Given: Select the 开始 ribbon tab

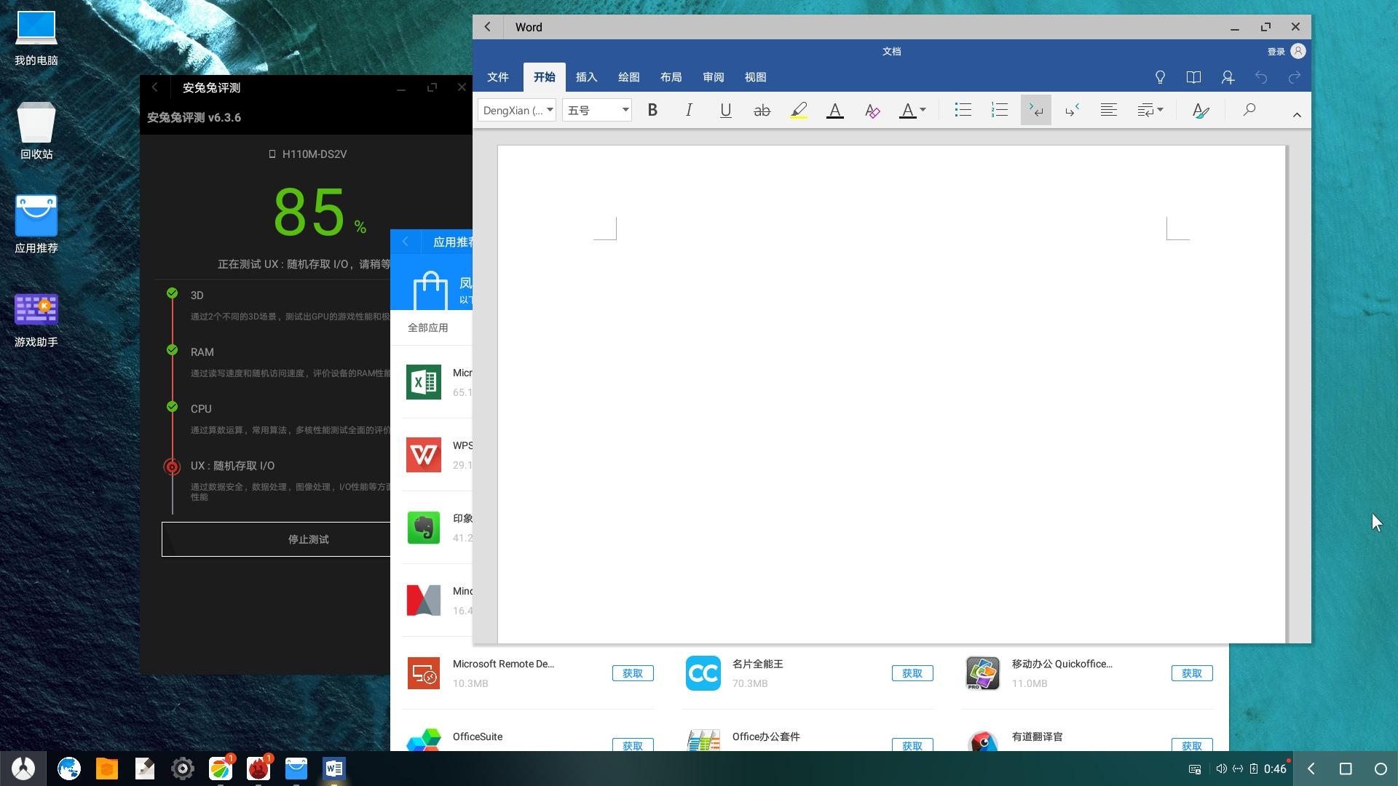Looking at the screenshot, I should pos(544,77).
